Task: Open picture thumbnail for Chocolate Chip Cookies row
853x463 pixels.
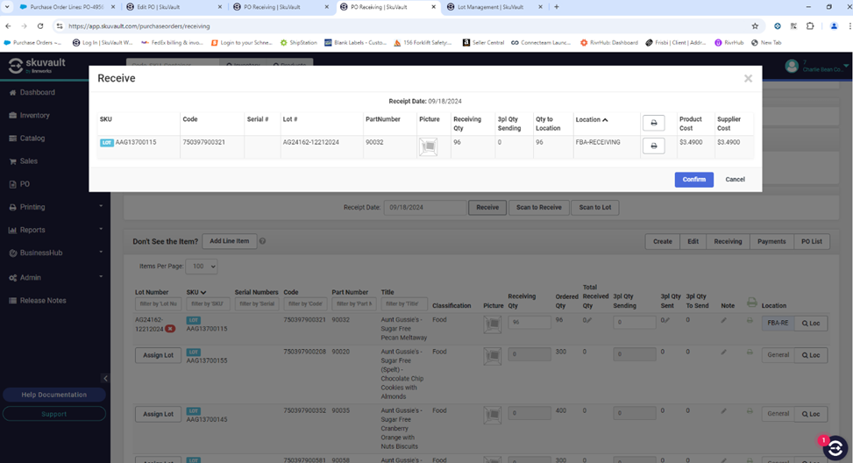Action: click(x=493, y=356)
